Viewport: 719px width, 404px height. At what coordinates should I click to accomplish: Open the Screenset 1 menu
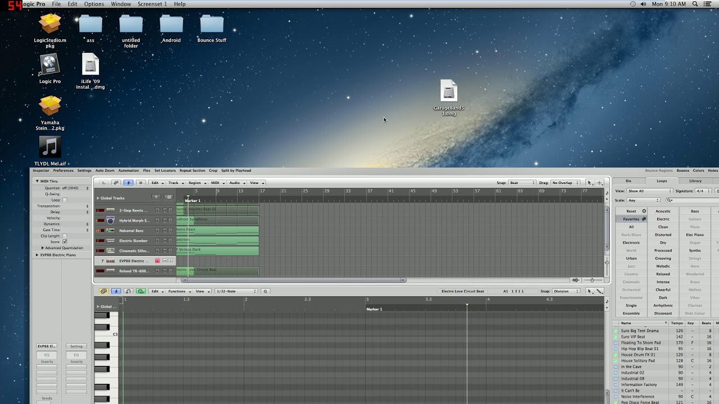152,4
